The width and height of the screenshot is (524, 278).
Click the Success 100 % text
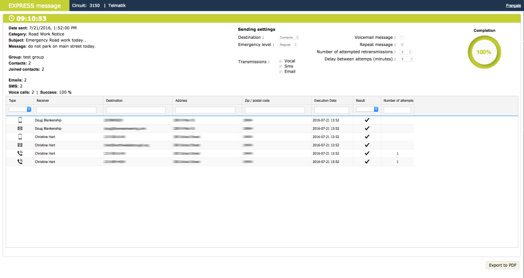tap(56, 92)
